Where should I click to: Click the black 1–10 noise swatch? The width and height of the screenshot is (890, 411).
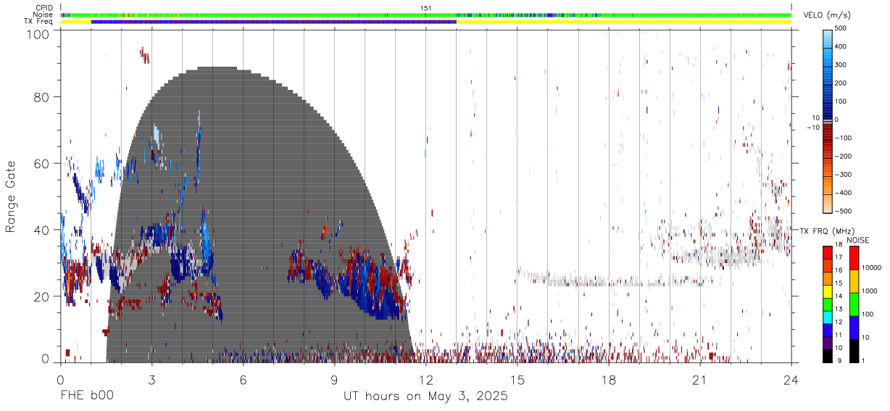pyautogui.click(x=854, y=351)
